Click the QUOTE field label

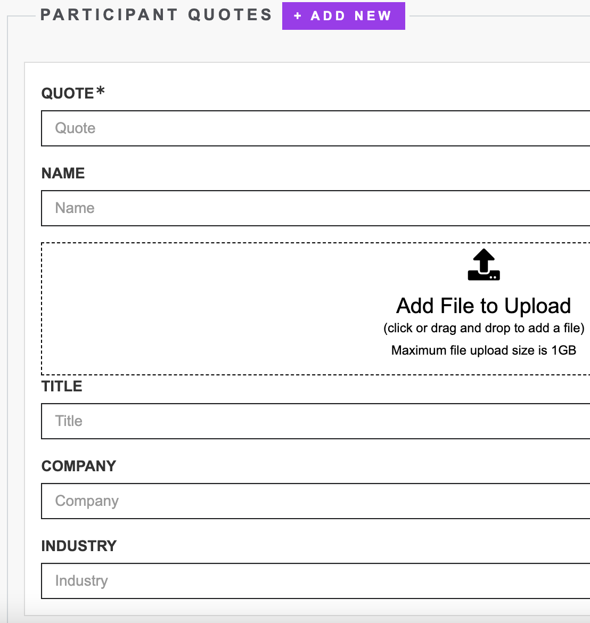pos(68,94)
